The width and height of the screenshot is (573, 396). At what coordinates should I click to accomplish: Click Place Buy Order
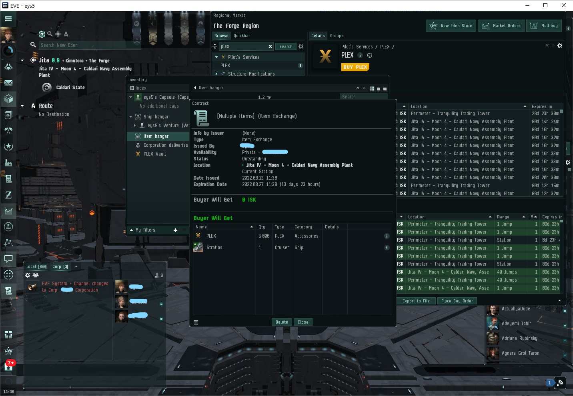(x=457, y=301)
